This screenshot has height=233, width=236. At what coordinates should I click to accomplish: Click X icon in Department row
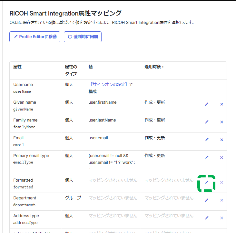221,200
